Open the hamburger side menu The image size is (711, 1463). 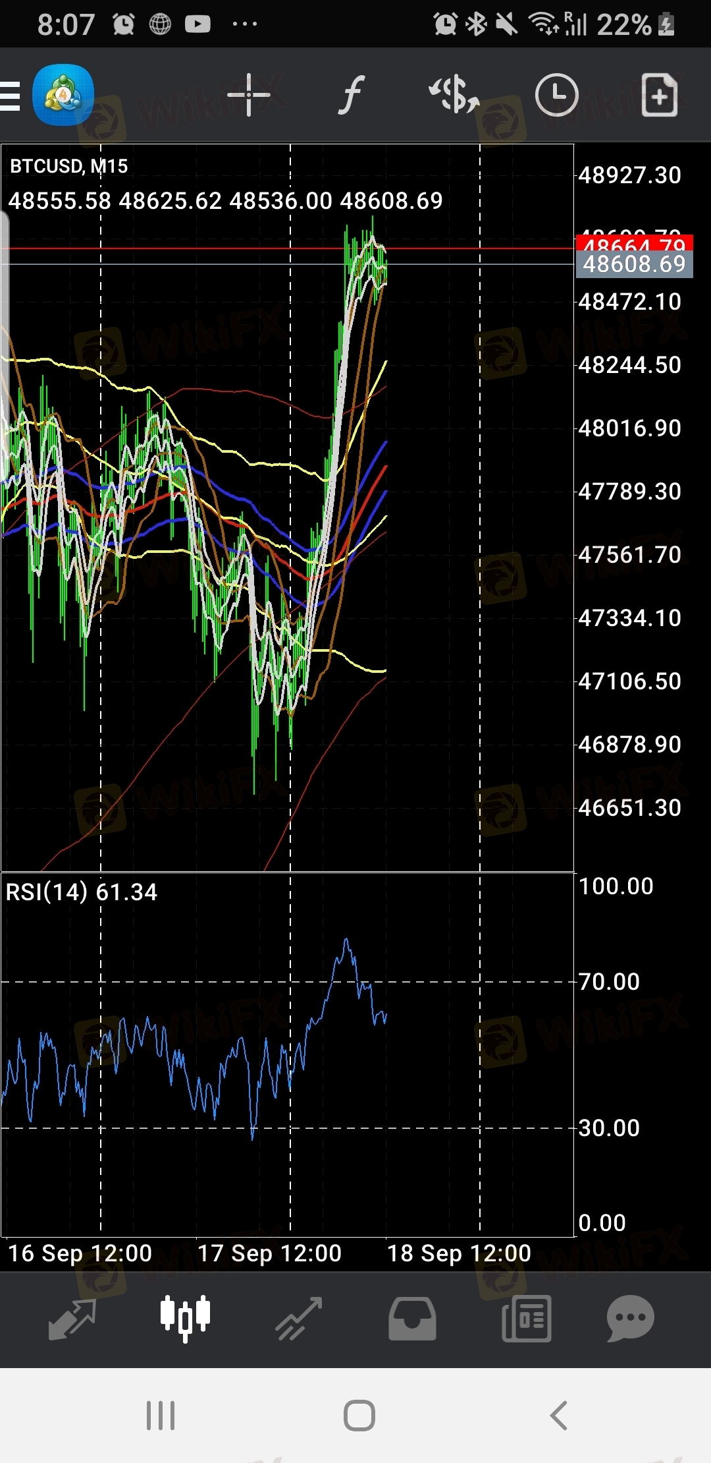tap(11, 96)
